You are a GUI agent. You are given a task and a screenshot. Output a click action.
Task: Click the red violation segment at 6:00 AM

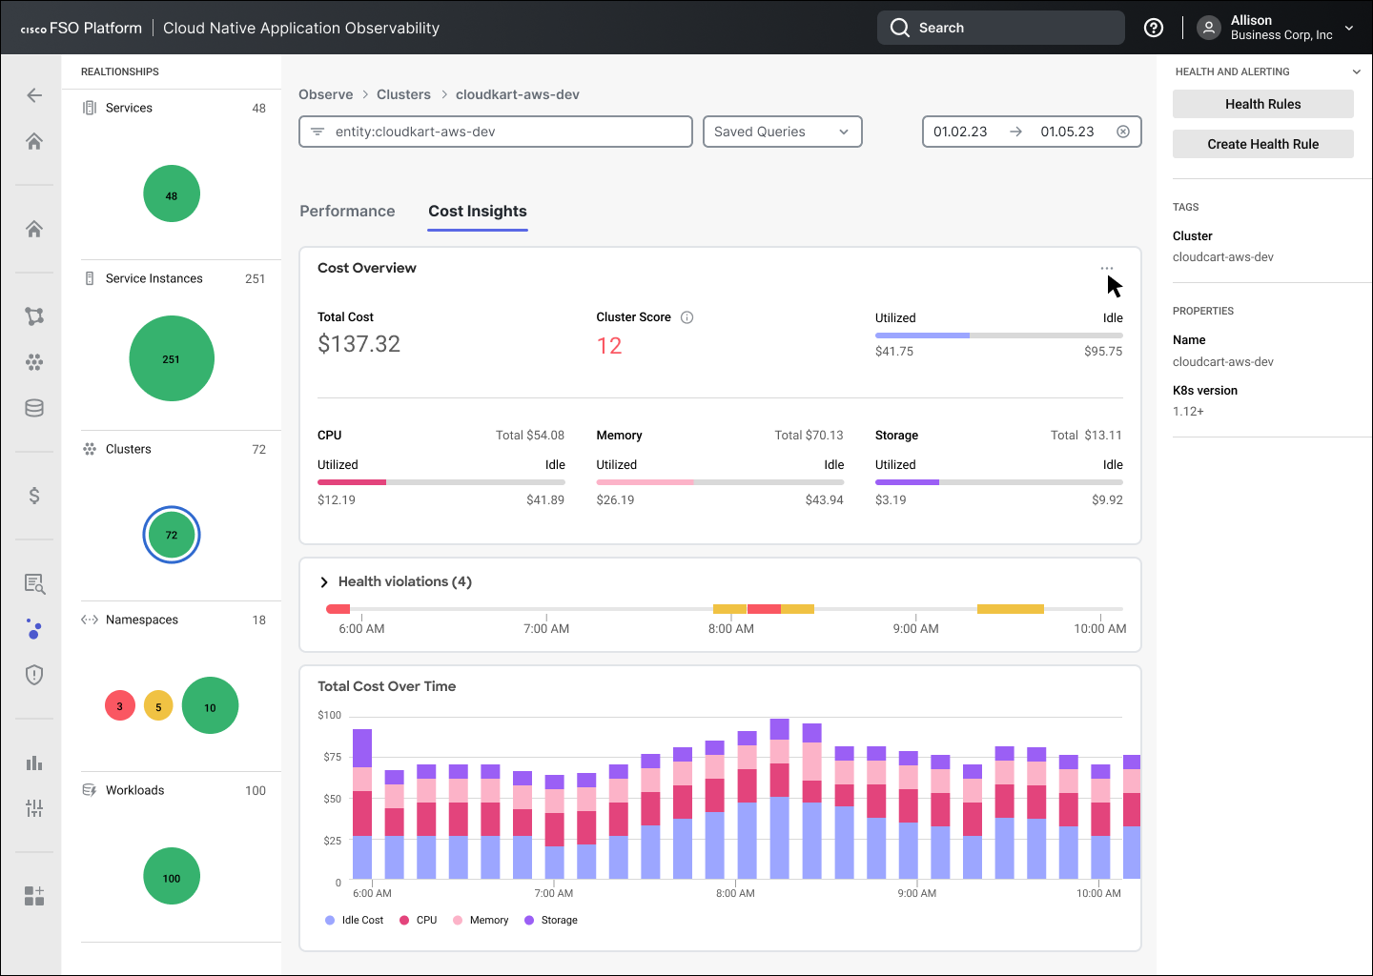click(x=338, y=608)
